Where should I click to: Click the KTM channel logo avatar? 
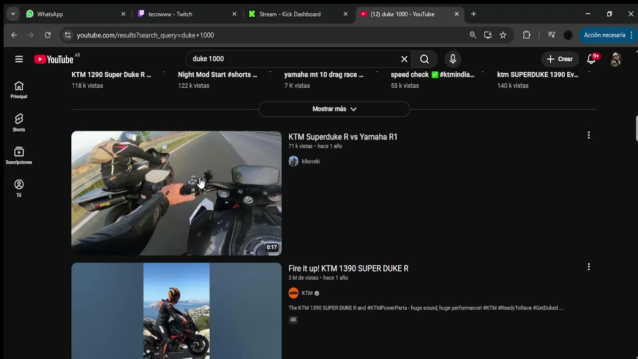click(x=294, y=293)
